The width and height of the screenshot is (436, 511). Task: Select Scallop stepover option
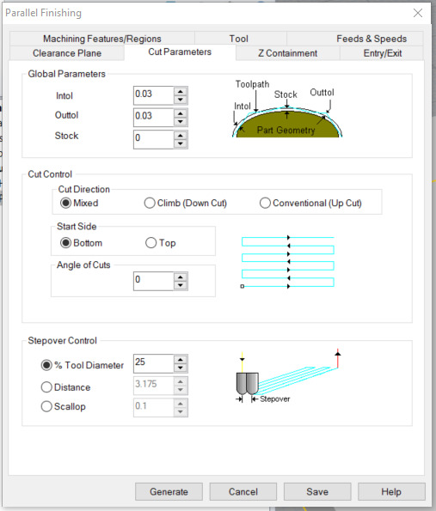coord(64,406)
